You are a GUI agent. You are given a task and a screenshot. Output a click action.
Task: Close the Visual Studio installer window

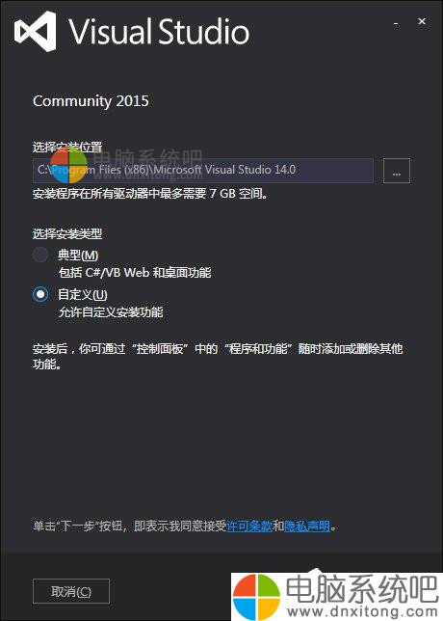click(x=422, y=21)
